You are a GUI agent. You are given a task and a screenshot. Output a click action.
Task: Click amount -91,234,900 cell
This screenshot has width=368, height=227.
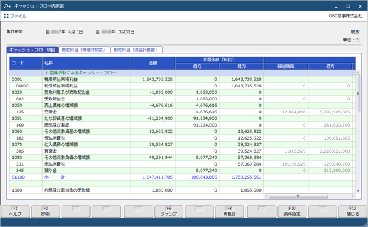click(x=160, y=118)
